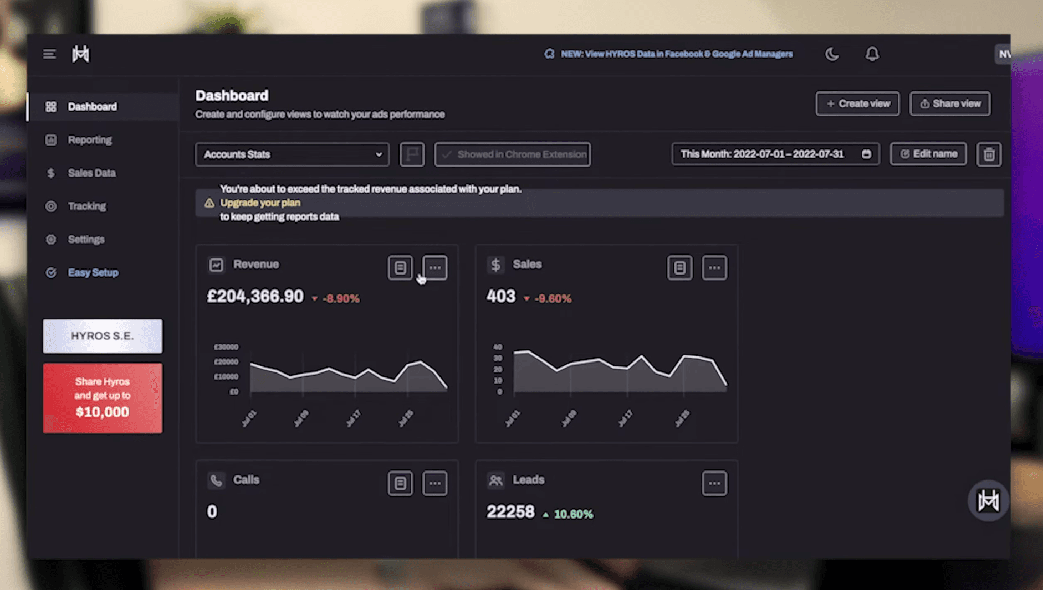Open the floating HYROS help widget

coord(988,500)
